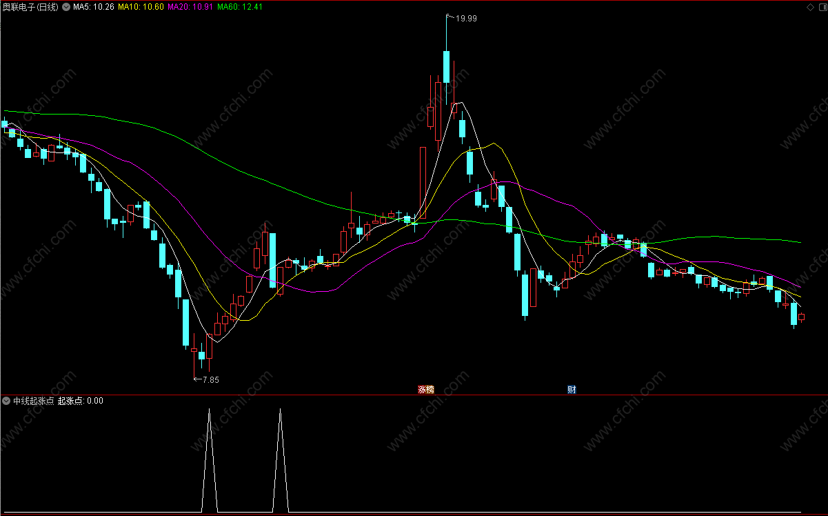The height and width of the screenshot is (516, 828).
Task: Select the MA5: 10.26 label
Action: tap(93, 7)
